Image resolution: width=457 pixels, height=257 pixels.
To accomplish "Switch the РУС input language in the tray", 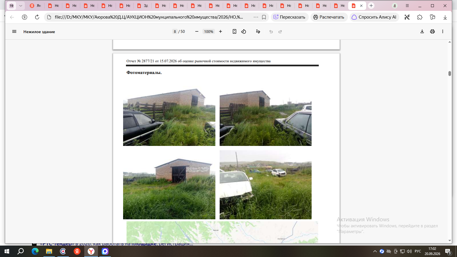I will [418, 251].
